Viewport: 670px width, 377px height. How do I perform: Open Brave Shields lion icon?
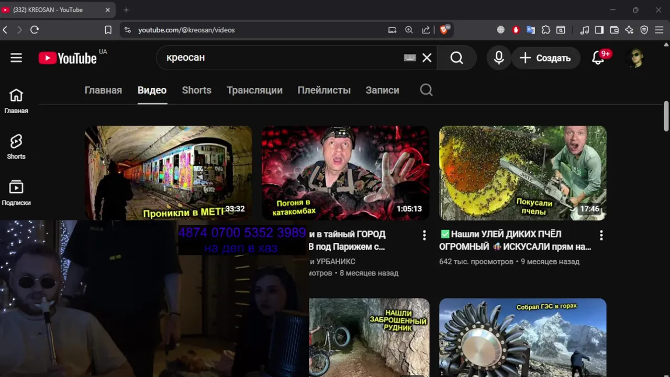coord(444,30)
